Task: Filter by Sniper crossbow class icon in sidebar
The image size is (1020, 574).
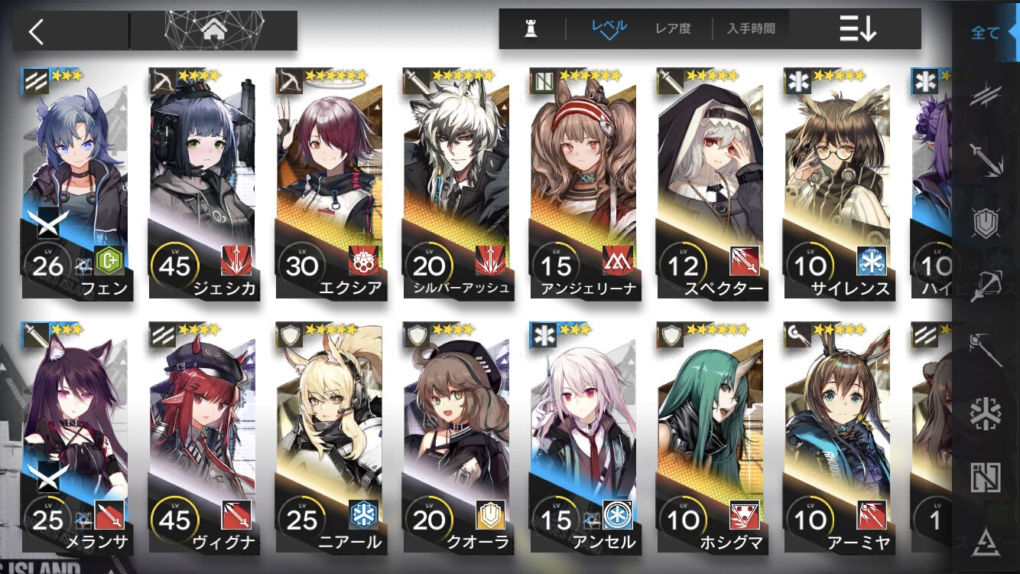Action: point(986,286)
